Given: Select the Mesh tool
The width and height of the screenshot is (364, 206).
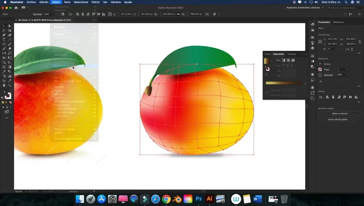Looking at the screenshot, I should (4, 67).
